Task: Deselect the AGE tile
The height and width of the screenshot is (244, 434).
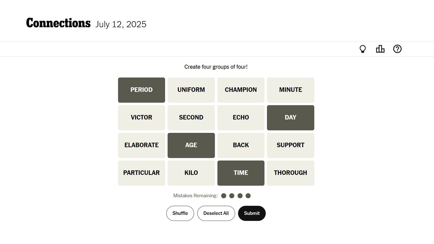Action: pyautogui.click(x=191, y=145)
